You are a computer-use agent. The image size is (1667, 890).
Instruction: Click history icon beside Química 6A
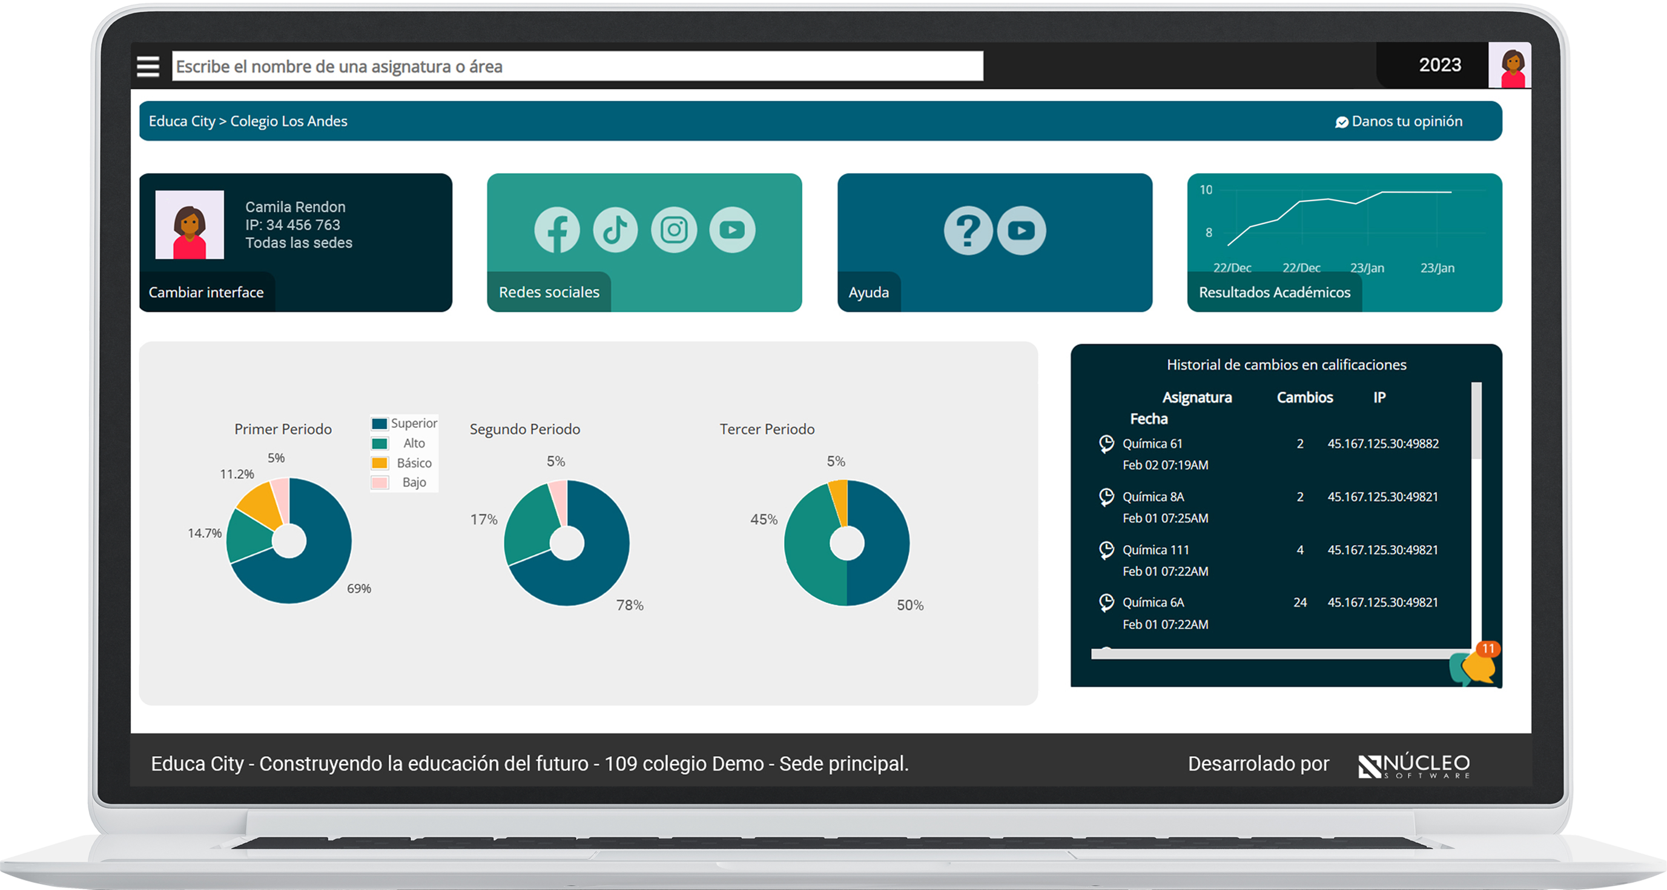(x=1106, y=603)
